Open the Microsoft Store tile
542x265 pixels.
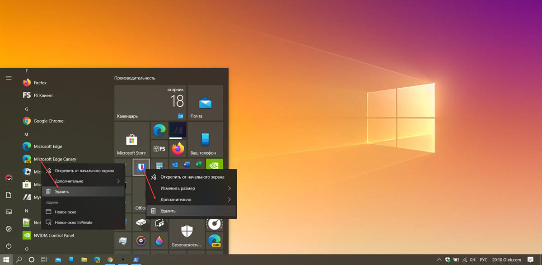(131, 139)
